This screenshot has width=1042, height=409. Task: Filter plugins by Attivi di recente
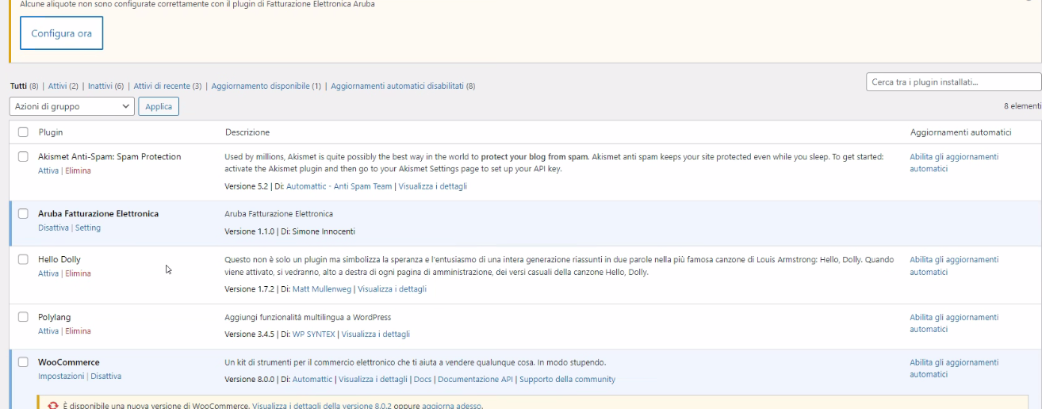pyautogui.click(x=162, y=86)
